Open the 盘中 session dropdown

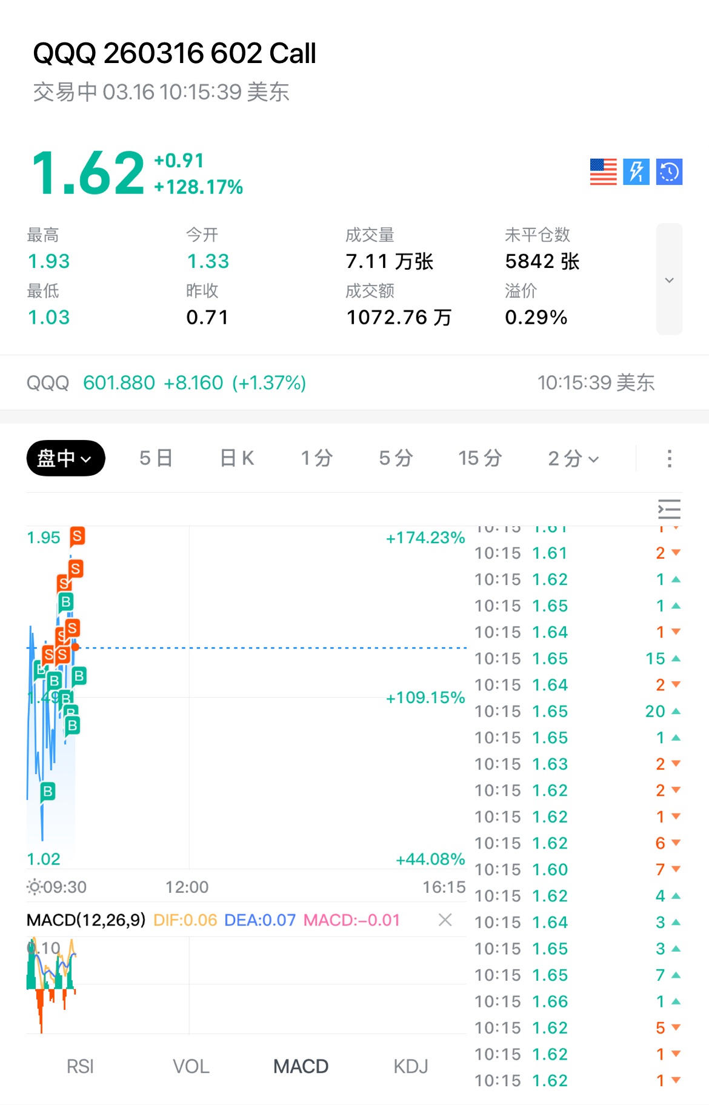click(x=65, y=458)
